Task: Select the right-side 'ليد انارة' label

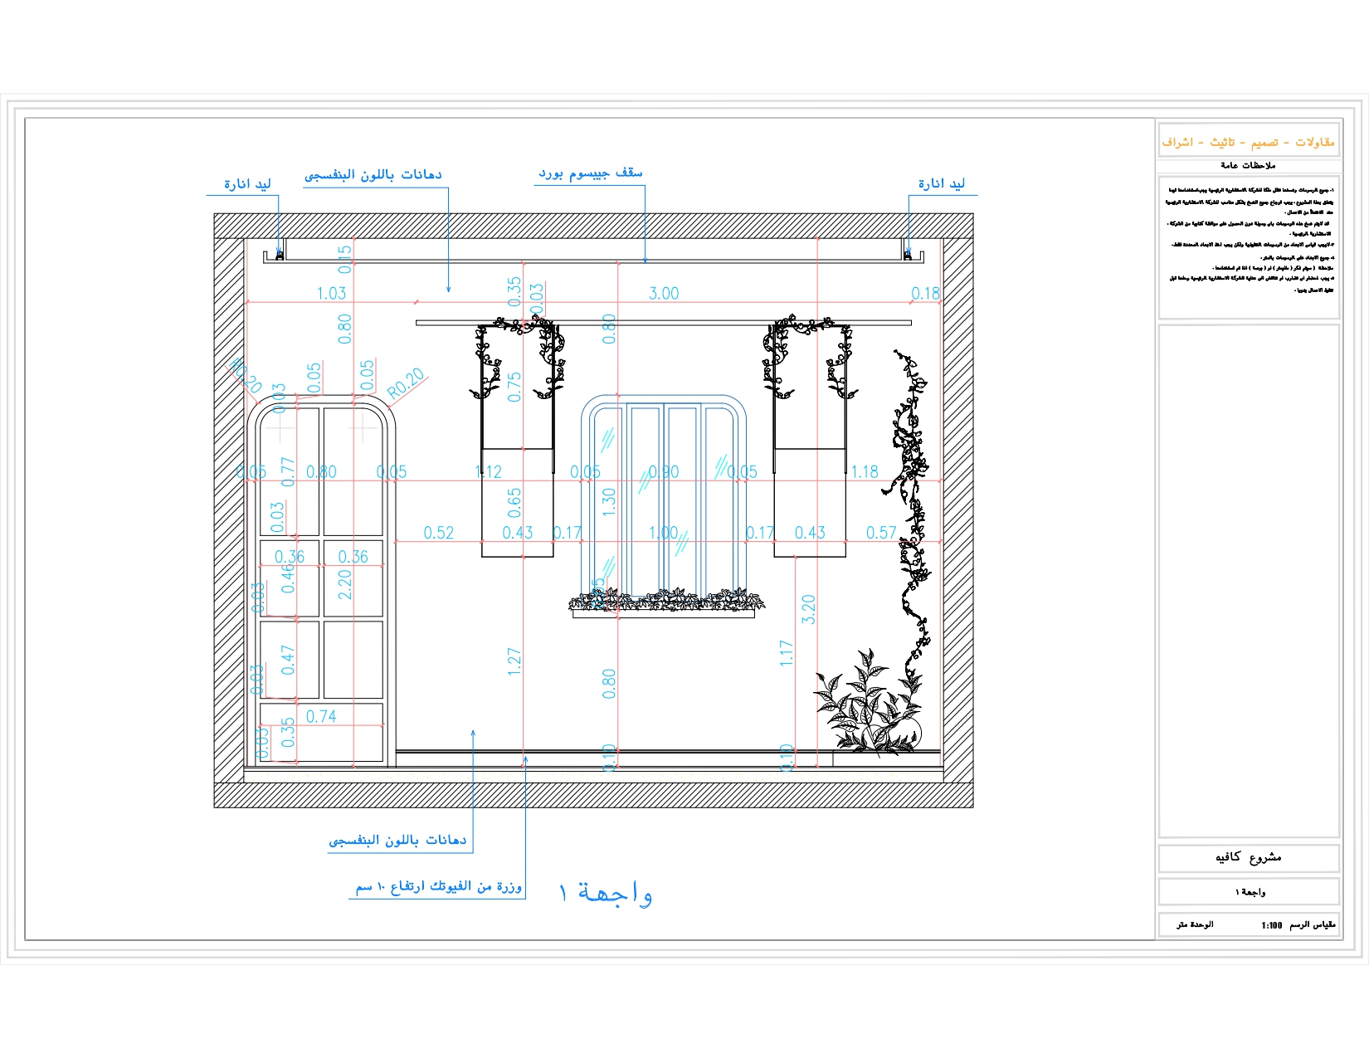Action: (941, 183)
